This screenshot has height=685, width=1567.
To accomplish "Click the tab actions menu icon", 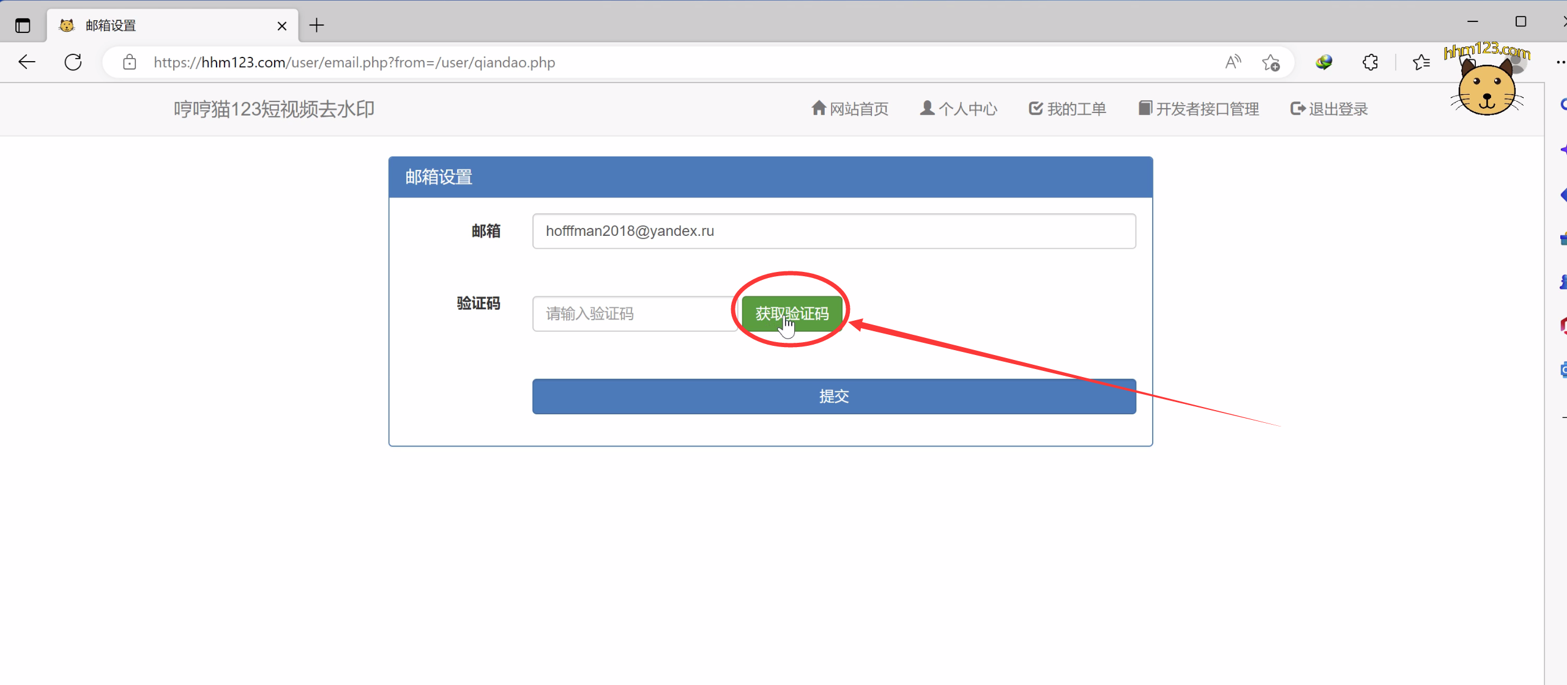I will click(23, 26).
